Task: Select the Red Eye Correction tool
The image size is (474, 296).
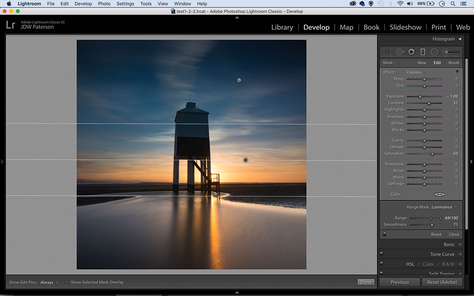Action: (411, 52)
